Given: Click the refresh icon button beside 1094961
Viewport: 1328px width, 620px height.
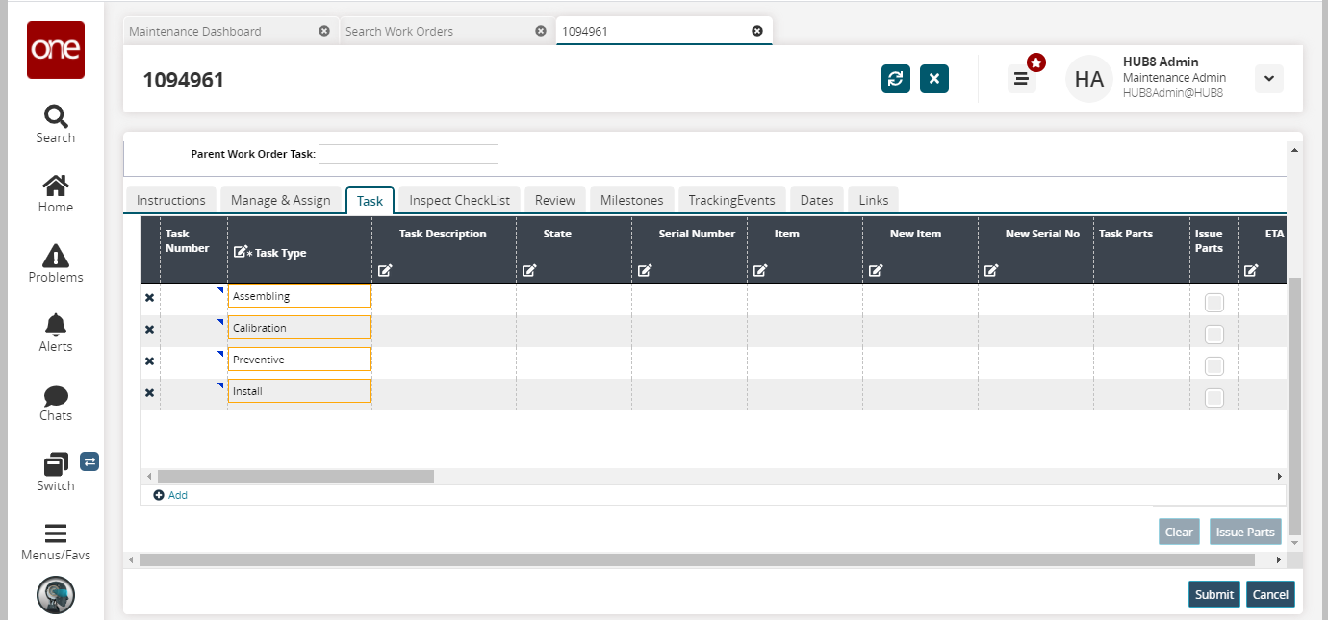Looking at the screenshot, I should point(896,79).
